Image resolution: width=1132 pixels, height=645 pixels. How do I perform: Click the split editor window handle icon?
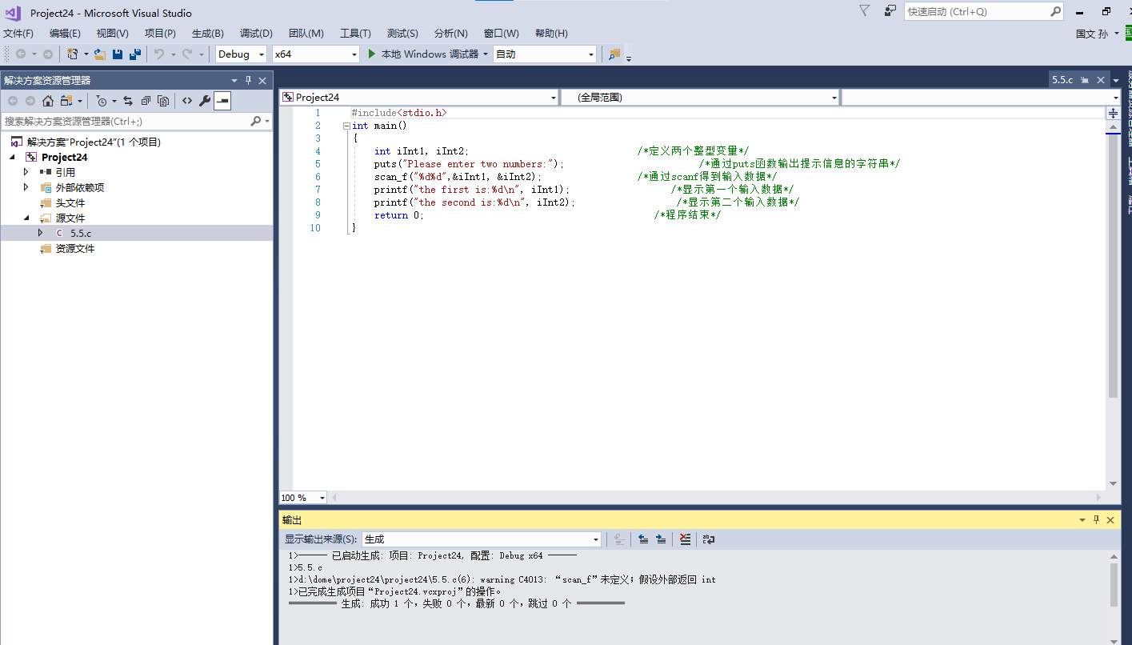(1113, 114)
